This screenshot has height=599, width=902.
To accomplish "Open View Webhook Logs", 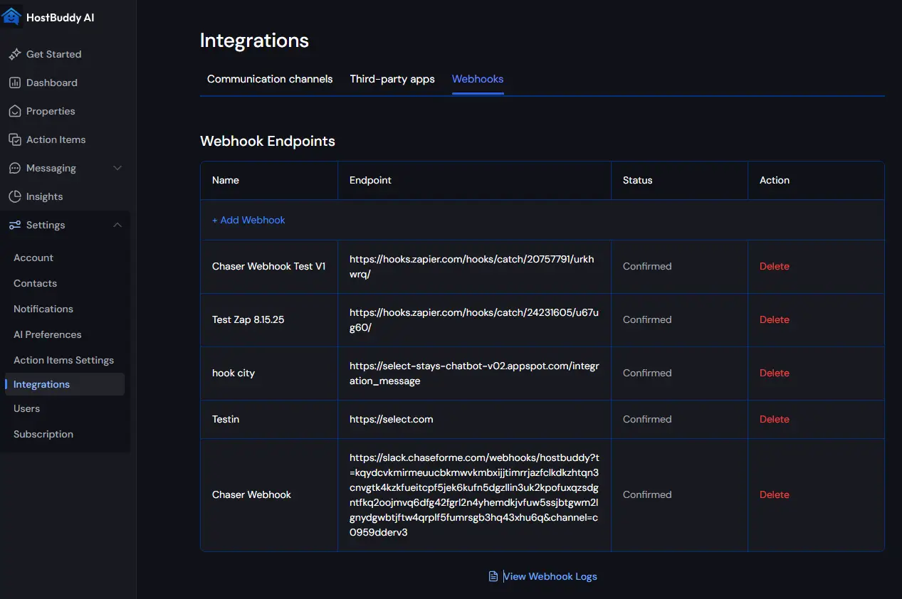I will click(x=550, y=576).
